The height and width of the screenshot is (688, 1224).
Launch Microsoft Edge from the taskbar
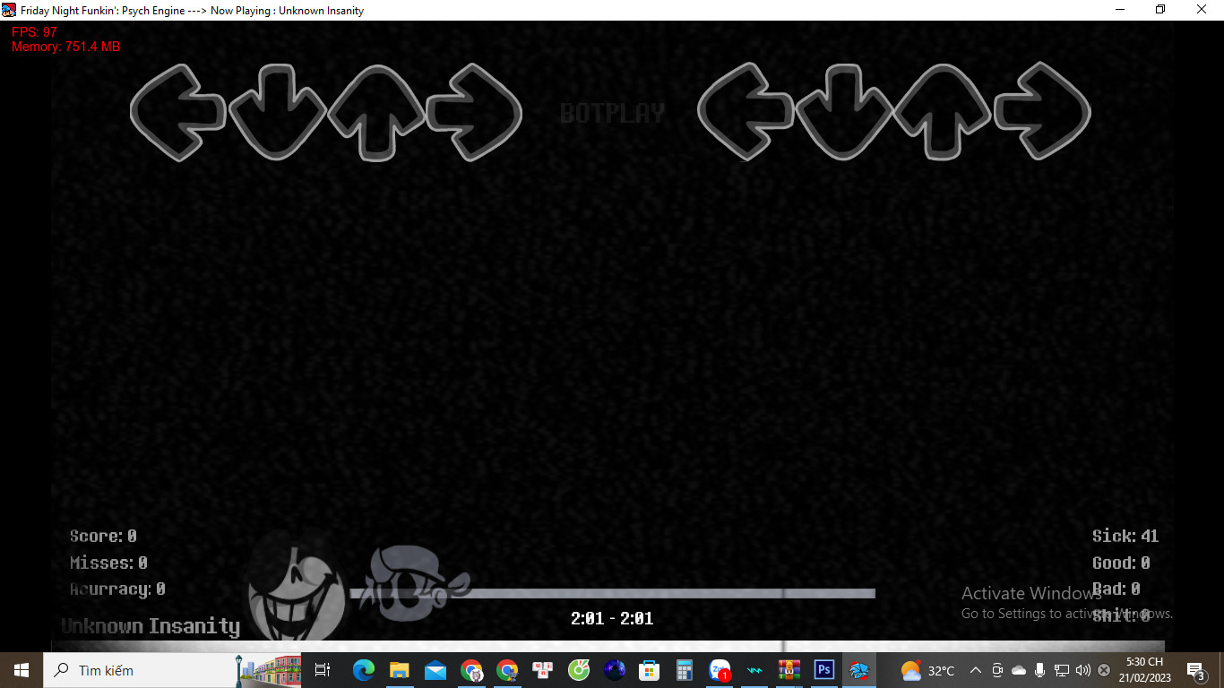click(363, 670)
